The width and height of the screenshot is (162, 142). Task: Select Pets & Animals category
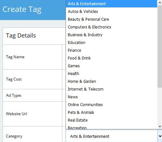click(111, 113)
